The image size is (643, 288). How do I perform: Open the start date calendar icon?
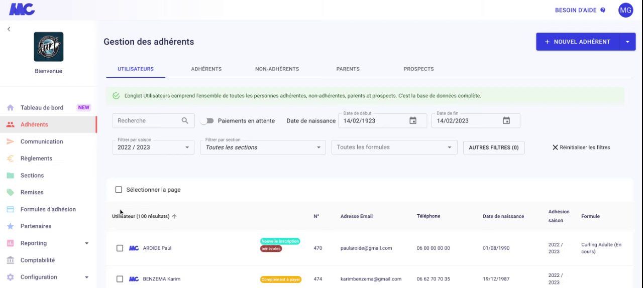click(413, 120)
